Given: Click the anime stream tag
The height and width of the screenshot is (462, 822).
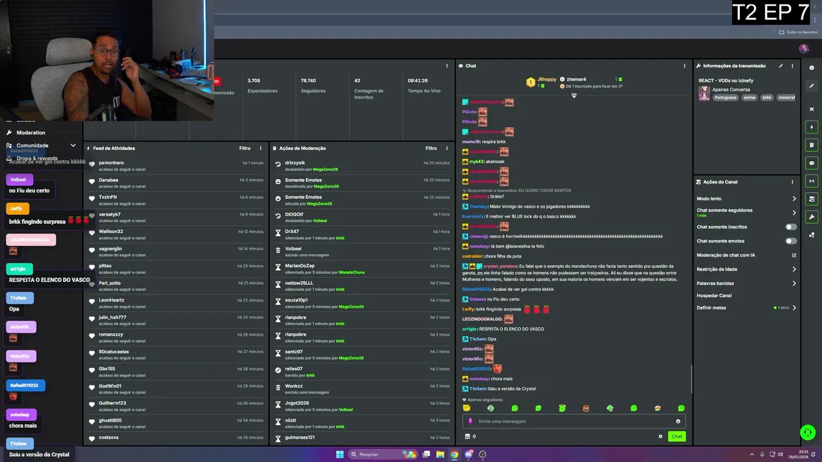Looking at the screenshot, I should (750, 98).
